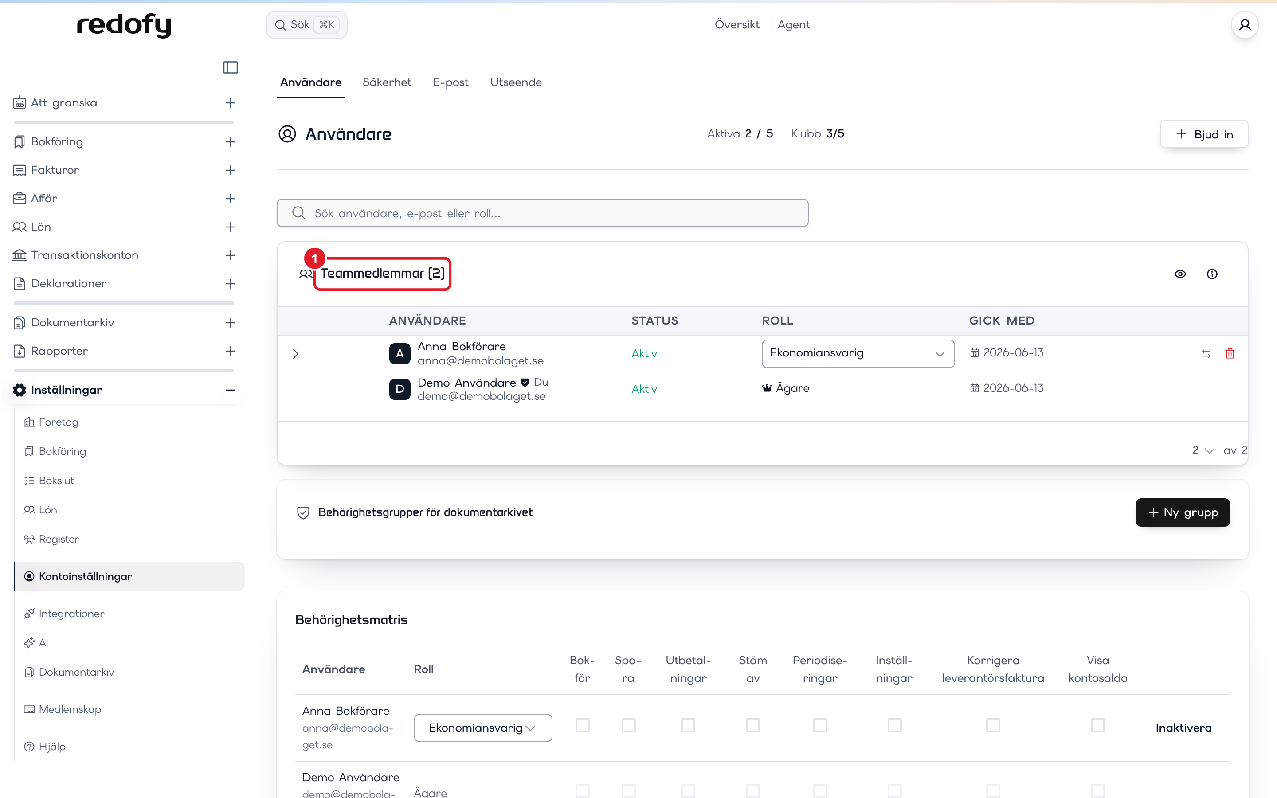
Task: Click the Bjud in button
Action: coord(1204,134)
